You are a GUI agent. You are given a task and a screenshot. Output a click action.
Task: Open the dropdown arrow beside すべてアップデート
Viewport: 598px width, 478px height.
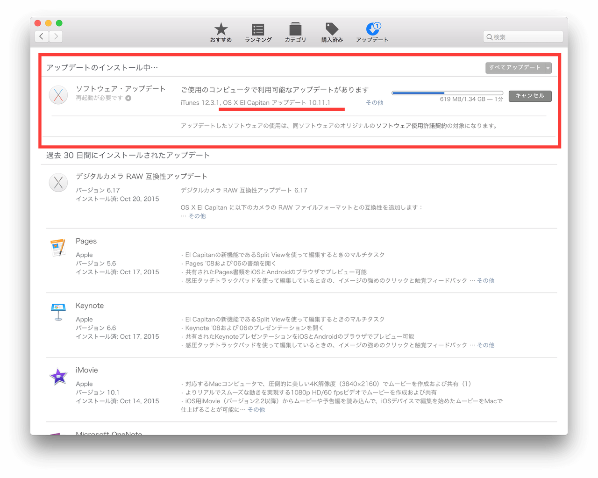coord(548,68)
